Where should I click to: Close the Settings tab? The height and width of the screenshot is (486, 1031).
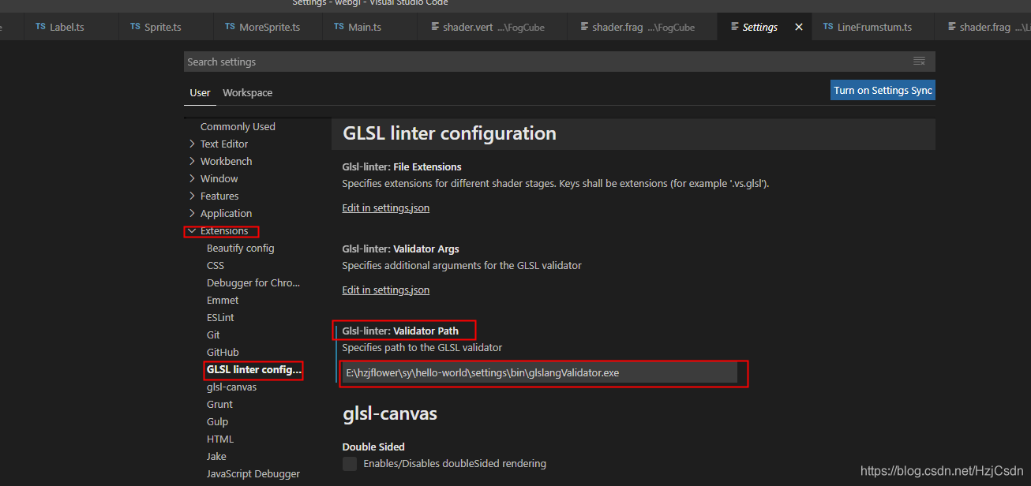tap(799, 27)
